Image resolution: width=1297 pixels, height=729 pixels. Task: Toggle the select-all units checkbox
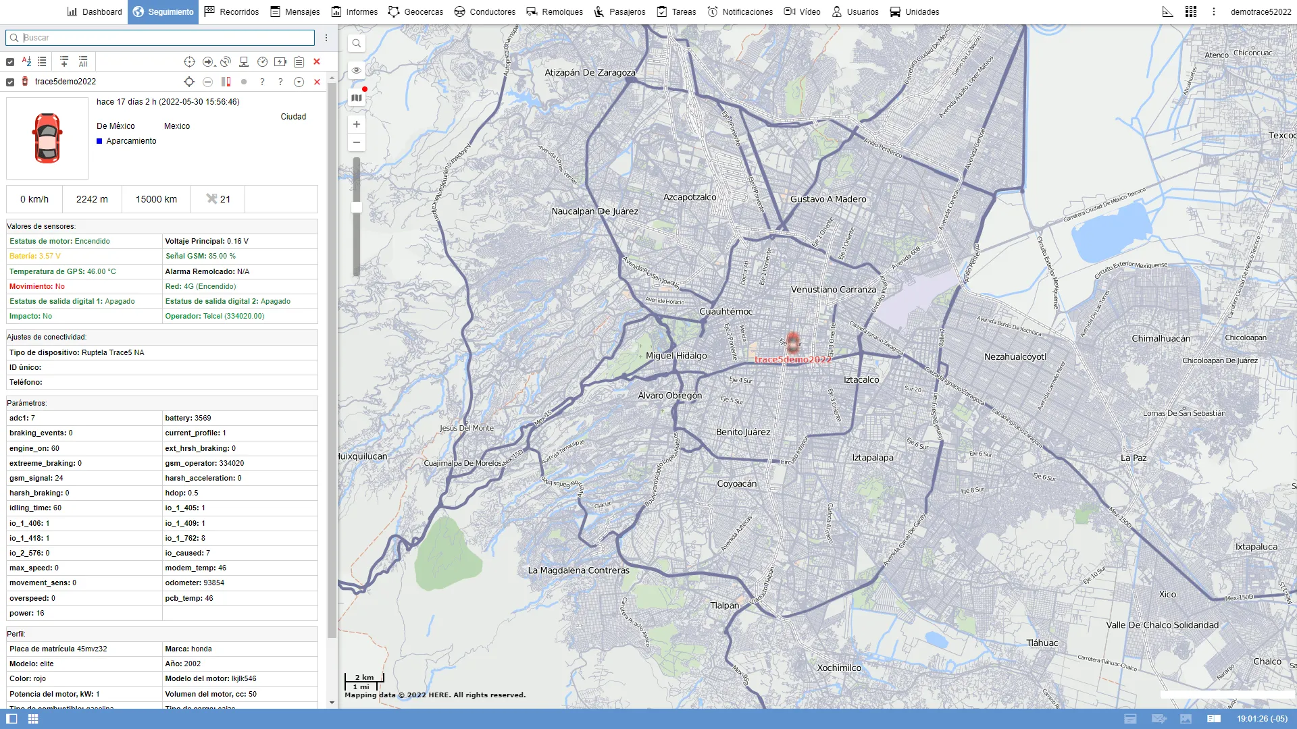click(9, 61)
